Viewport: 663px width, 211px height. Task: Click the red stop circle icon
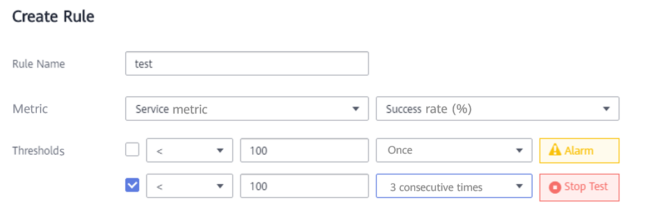[555, 187]
